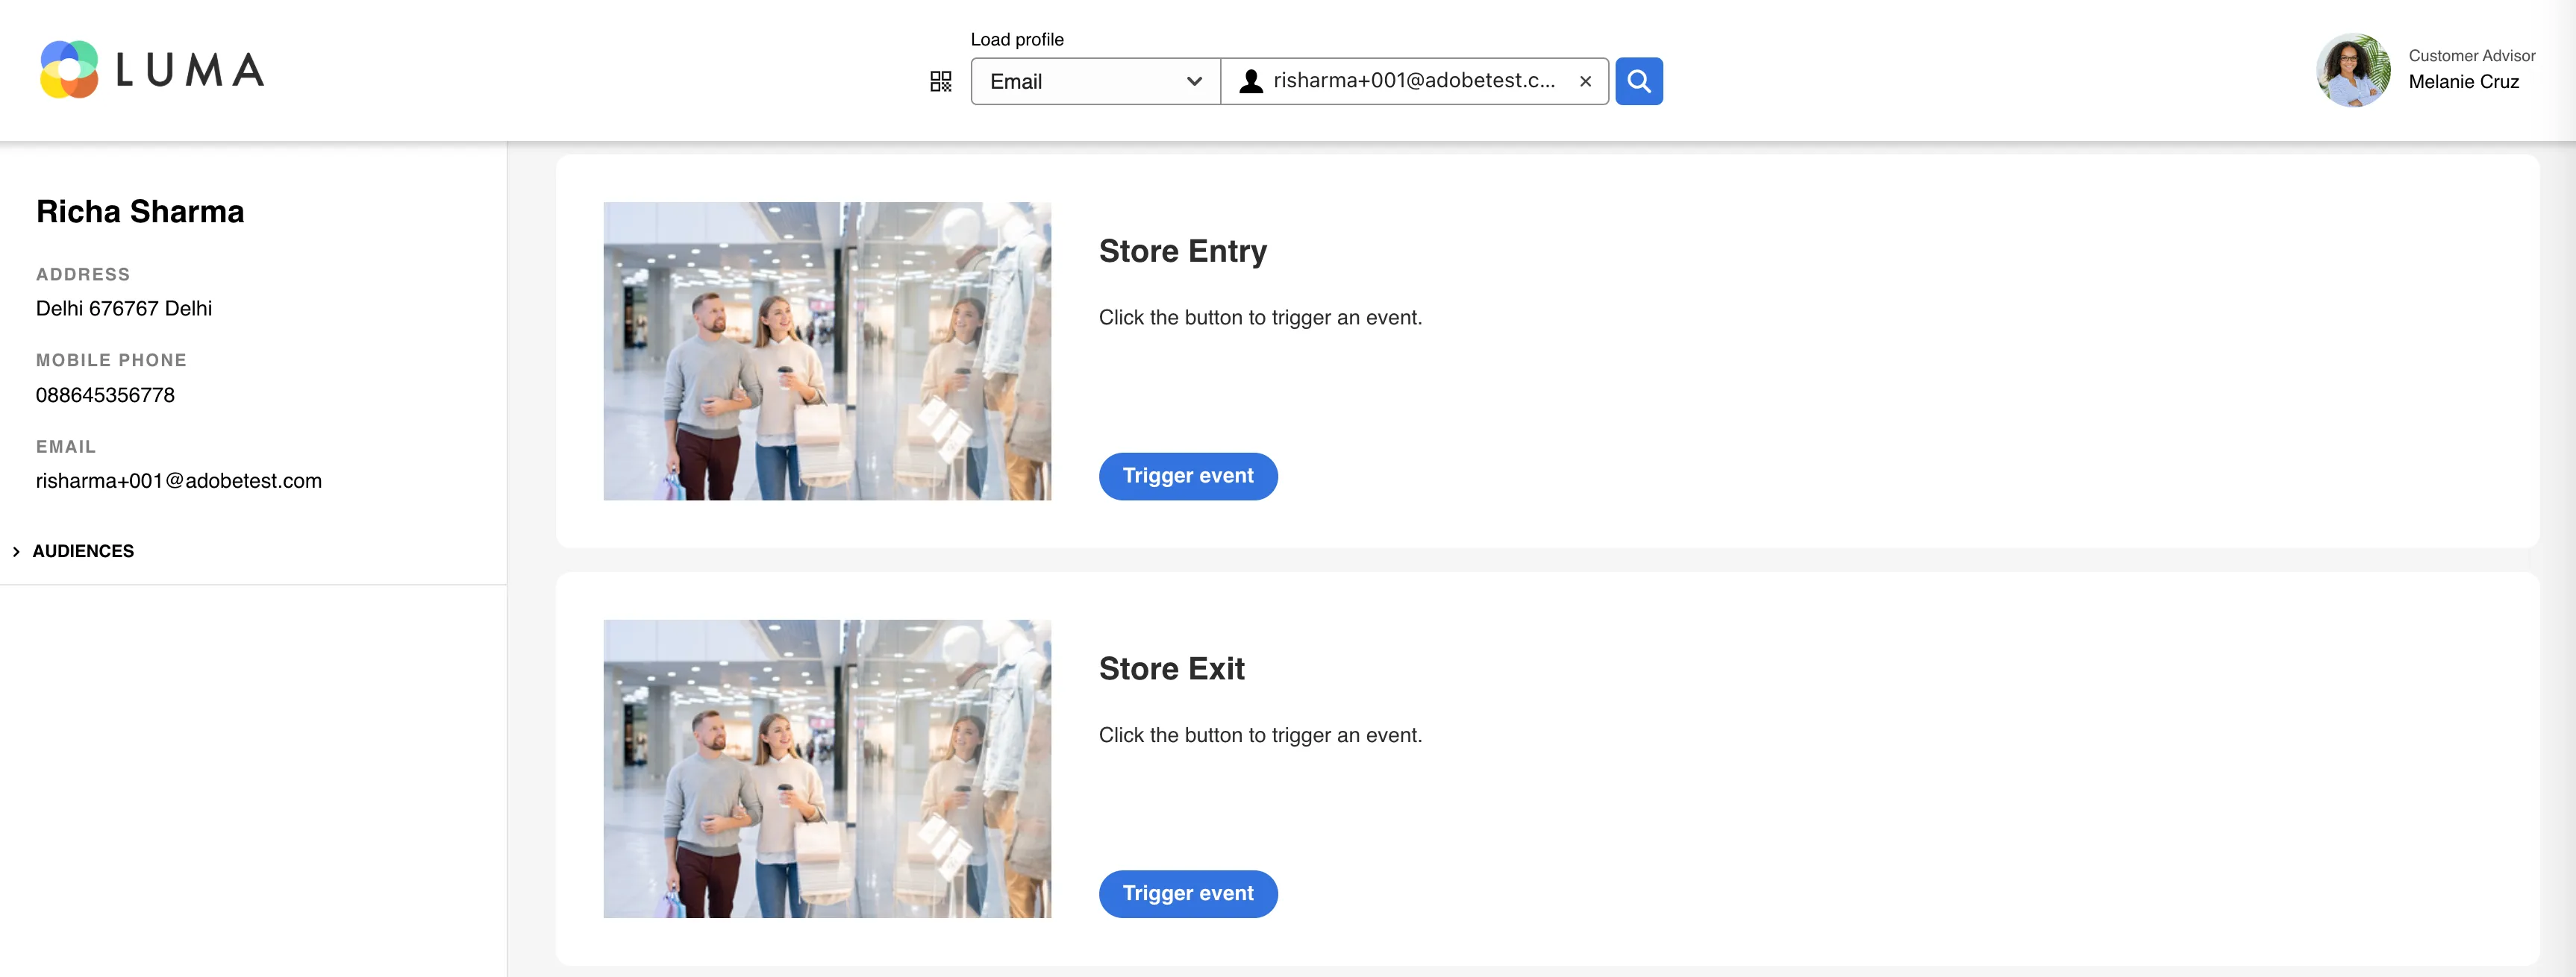Click the Store Exit heading
This screenshot has height=977, width=2576.
pos(1172,669)
